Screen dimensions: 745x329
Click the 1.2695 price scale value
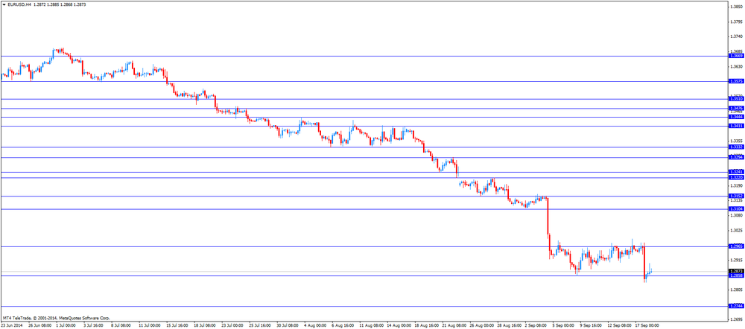737,319
